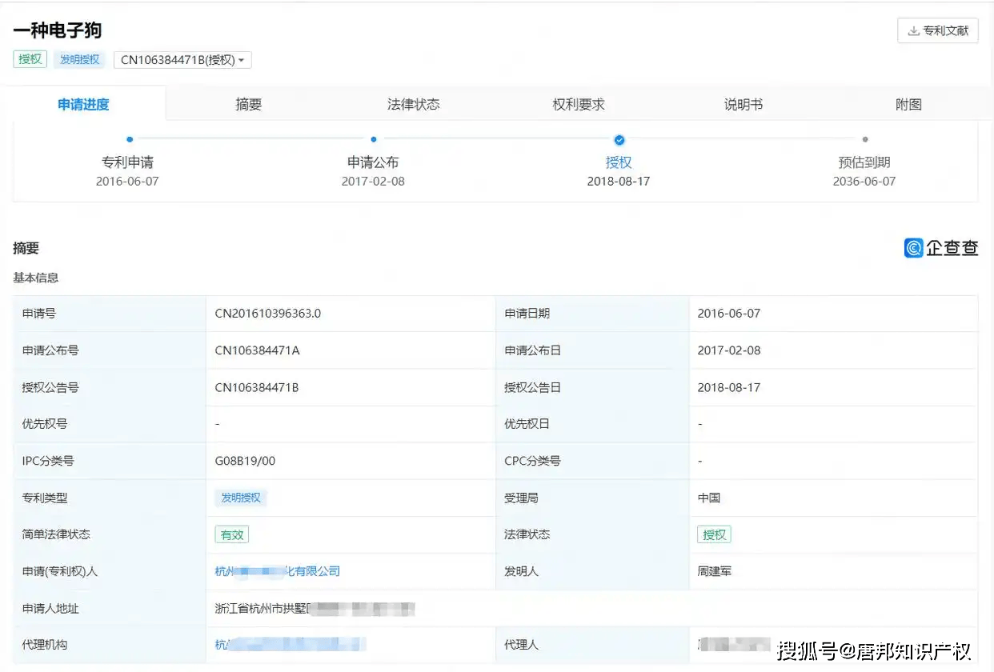Click the green 有效 status badge

click(x=231, y=534)
